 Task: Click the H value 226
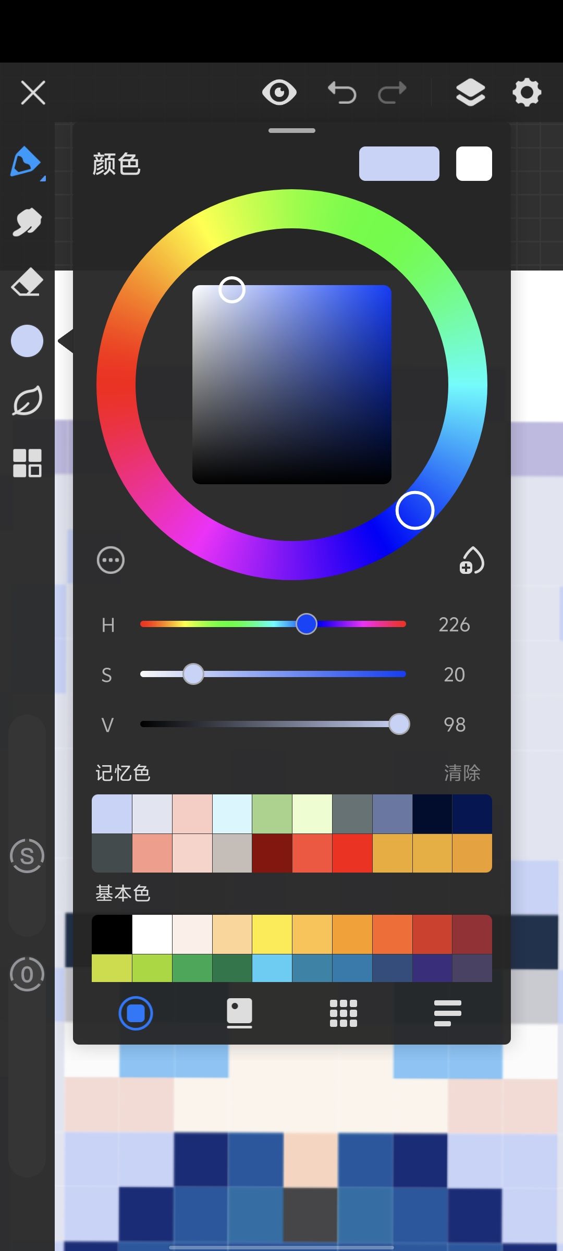pos(454,624)
